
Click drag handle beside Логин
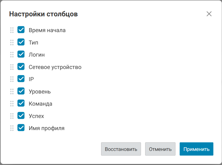12,55
